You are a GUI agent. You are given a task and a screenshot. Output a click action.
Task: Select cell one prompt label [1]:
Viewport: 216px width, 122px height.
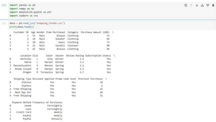point(4,5)
